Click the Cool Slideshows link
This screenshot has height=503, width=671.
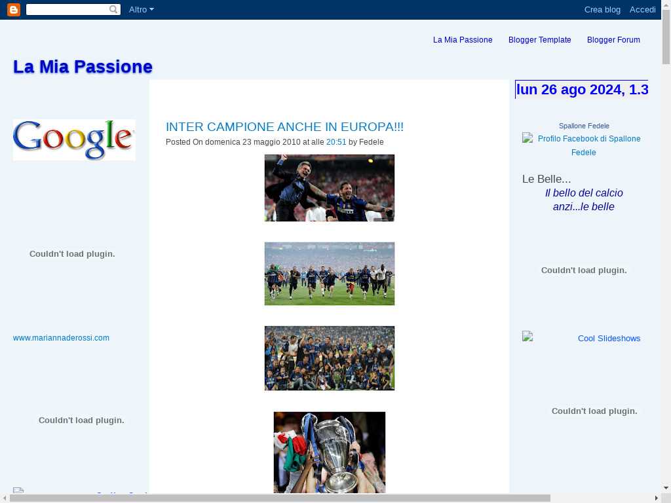coord(609,339)
